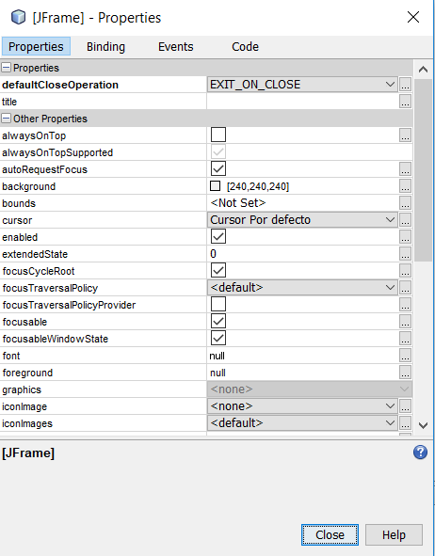Open the ellipsis editor for bounds
Screen dimensions: 435x556
[x=405, y=203]
